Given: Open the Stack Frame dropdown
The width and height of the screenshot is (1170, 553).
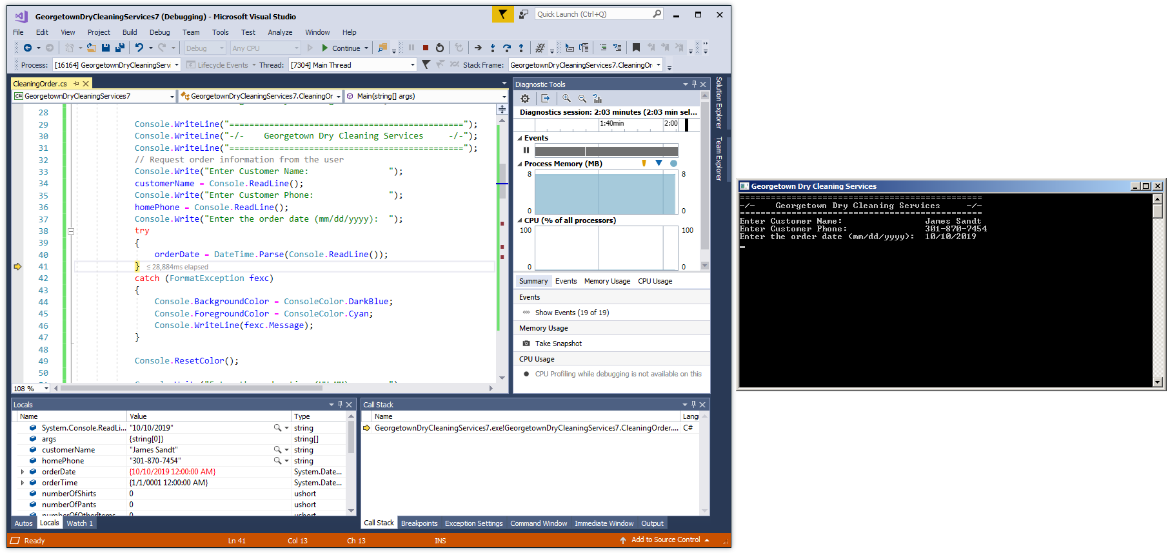Looking at the screenshot, I should pos(659,65).
